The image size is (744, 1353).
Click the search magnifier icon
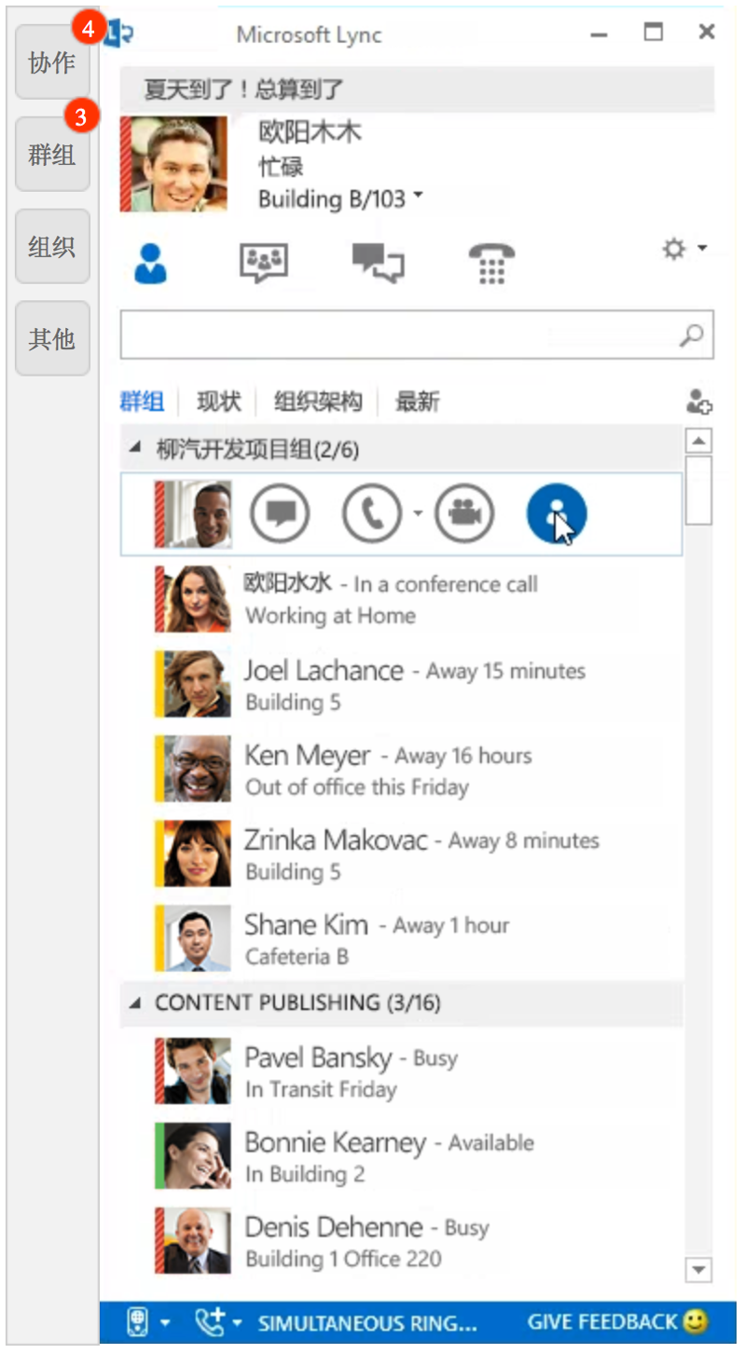pyautogui.click(x=692, y=335)
